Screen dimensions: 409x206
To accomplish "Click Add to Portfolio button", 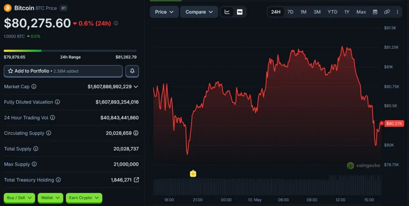I will 63,71.
